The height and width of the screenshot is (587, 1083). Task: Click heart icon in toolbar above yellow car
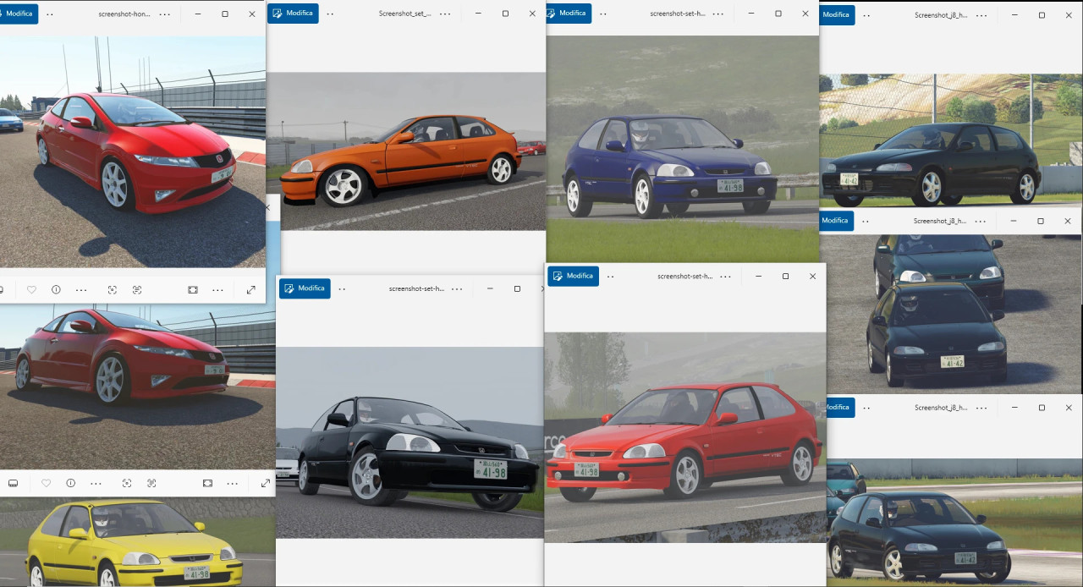tap(46, 483)
